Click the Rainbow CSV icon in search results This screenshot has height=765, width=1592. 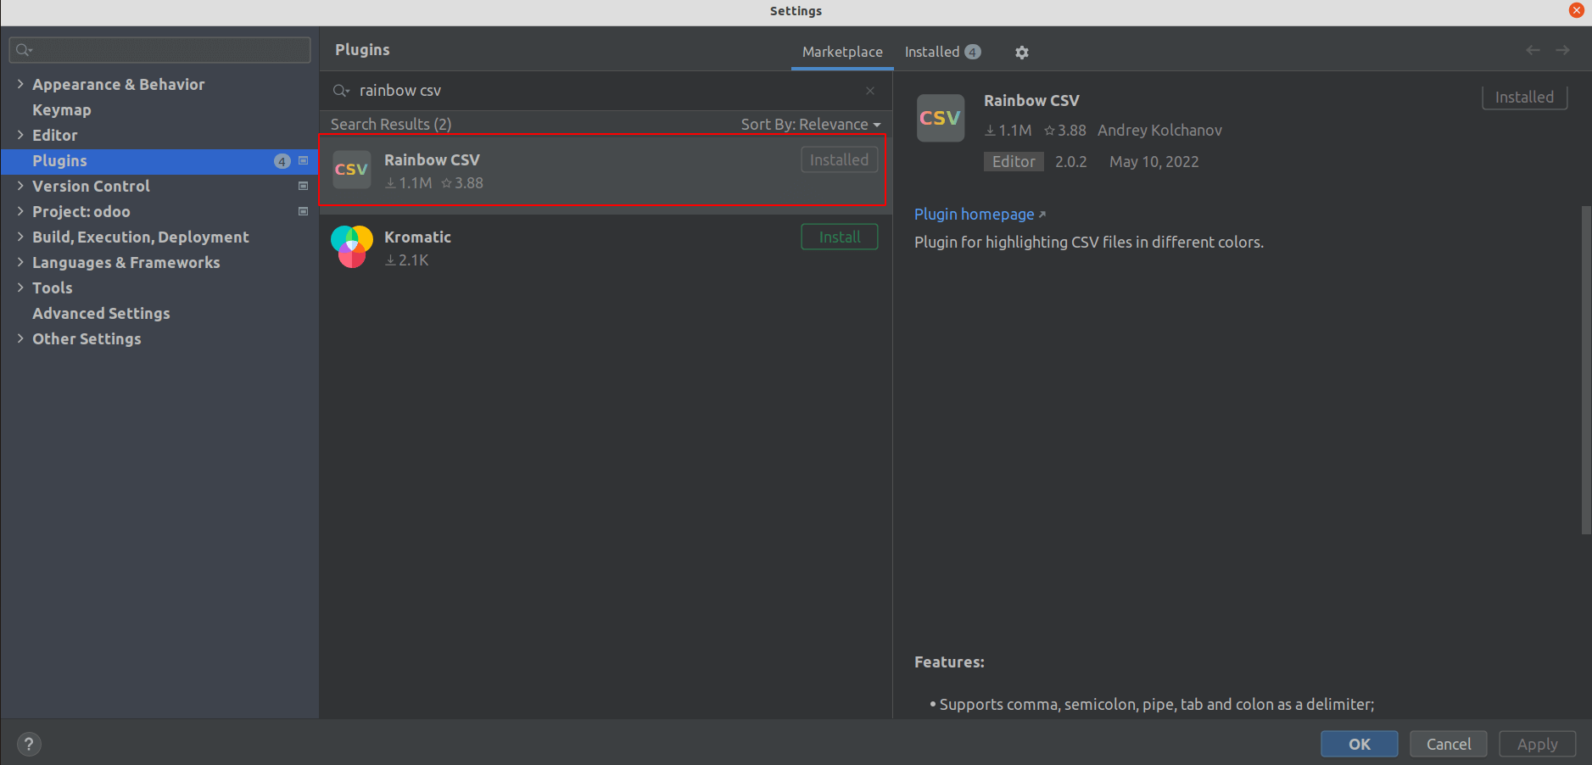pos(351,170)
